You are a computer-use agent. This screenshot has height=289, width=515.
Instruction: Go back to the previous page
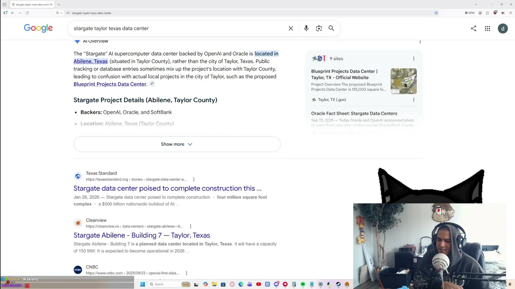tap(12, 13)
